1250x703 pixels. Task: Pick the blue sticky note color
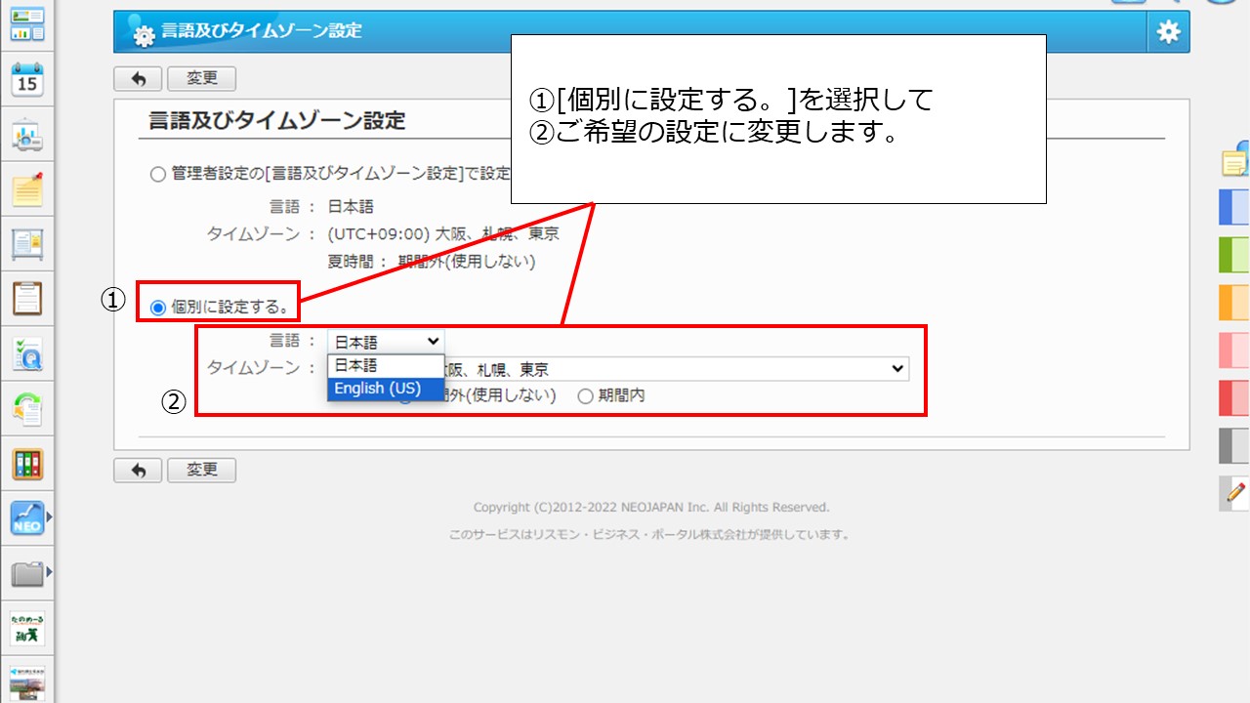click(x=1234, y=208)
